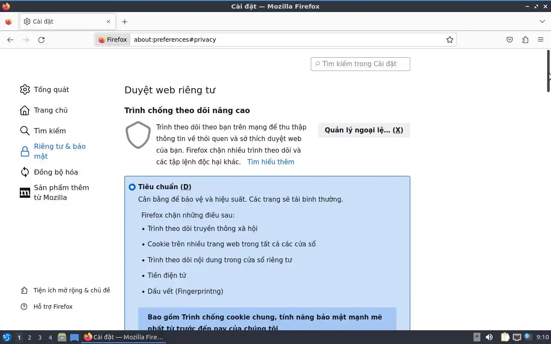Switch to workspace 3

coord(40,338)
